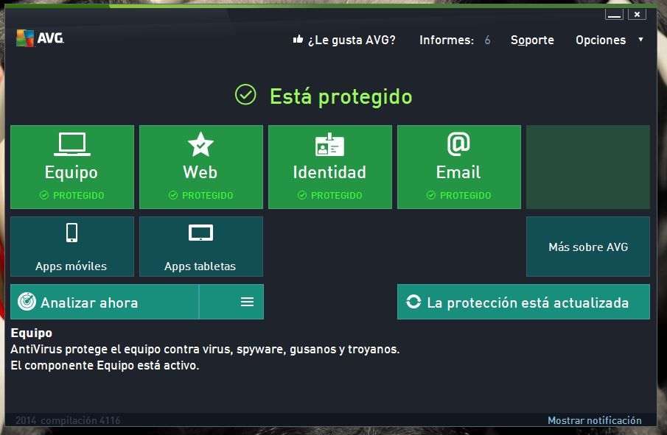Viewport: 667px width, 435px height.
Task: Open the Opciones menu
Action: [x=601, y=40]
